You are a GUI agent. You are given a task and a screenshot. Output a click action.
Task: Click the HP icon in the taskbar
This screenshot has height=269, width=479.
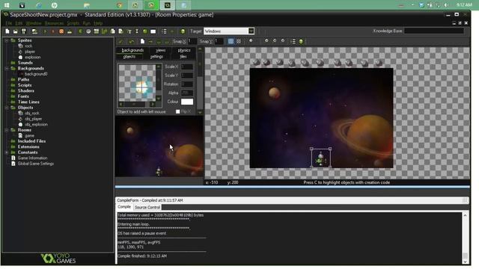point(55,5)
